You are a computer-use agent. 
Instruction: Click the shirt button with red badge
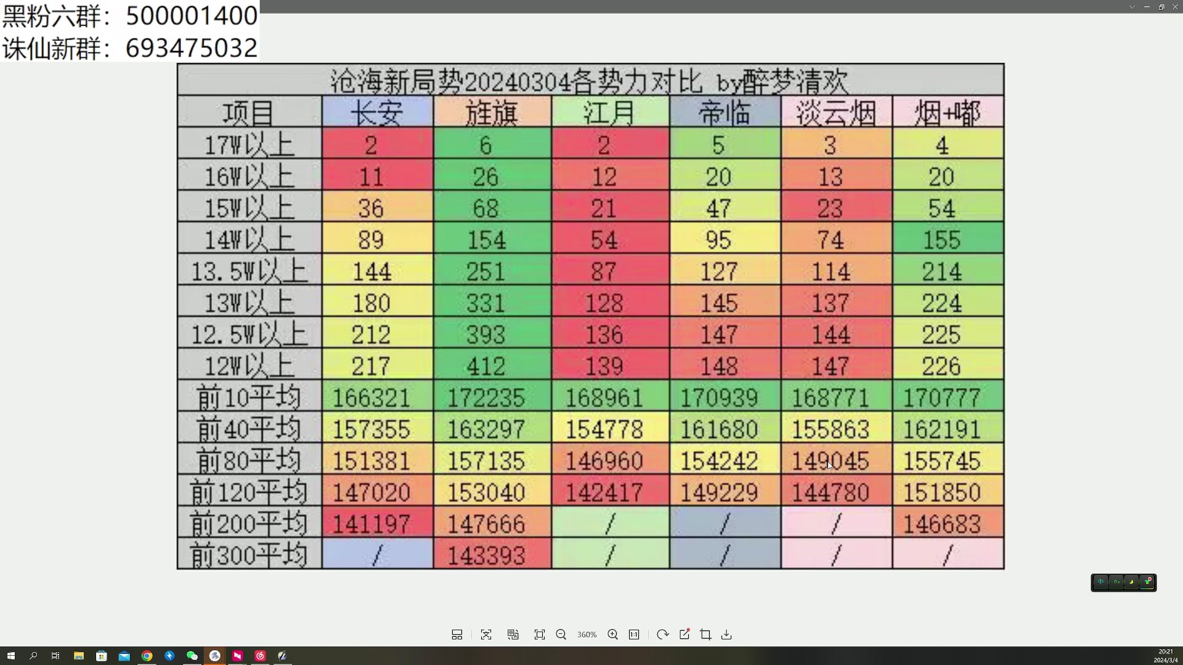pyautogui.click(x=1147, y=582)
